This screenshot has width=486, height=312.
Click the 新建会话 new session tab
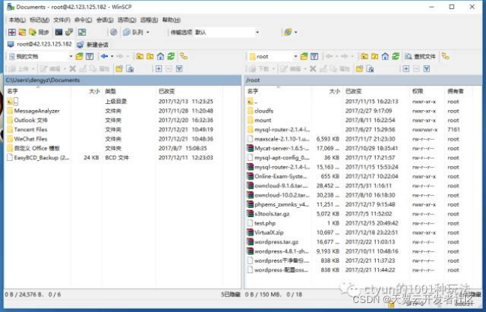click(x=97, y=44)
